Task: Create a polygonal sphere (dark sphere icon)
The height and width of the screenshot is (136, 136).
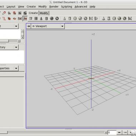Action: [52, 19]
